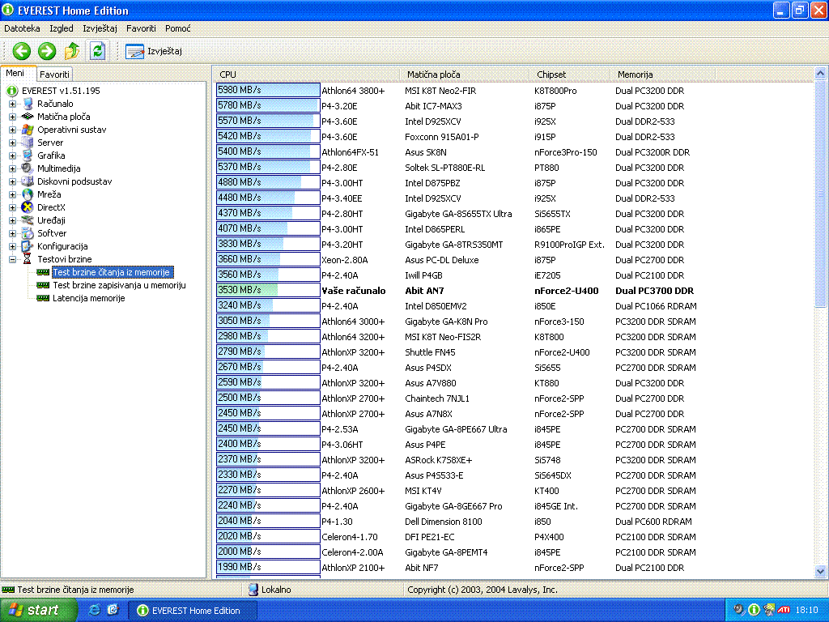The height and width of the screenshot is (622, 829).
Task: Expand the Matična ploča tree node
Action: point(13,117)
